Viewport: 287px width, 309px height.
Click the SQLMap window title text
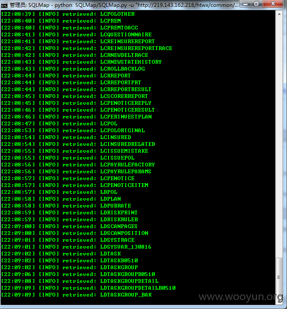124,5
